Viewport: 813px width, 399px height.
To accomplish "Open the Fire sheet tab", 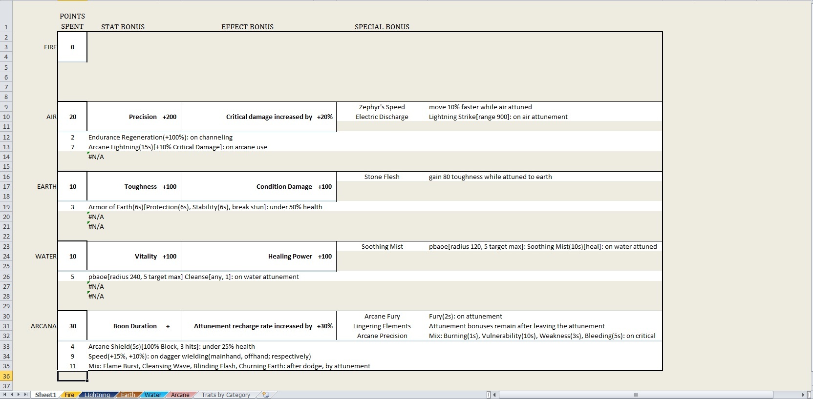I will [x=69, y=395].
